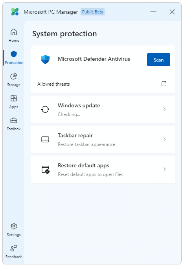Minimize the PC Manager window
The image size is (184, 266).
(153, 12)
